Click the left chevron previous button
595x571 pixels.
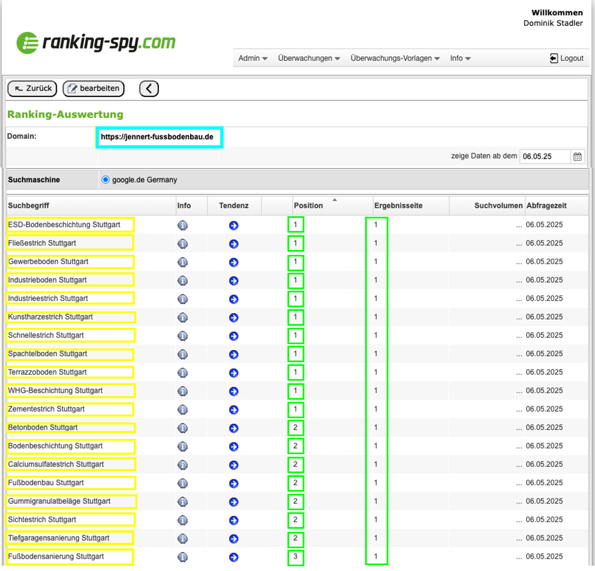[x=149, y=89]
